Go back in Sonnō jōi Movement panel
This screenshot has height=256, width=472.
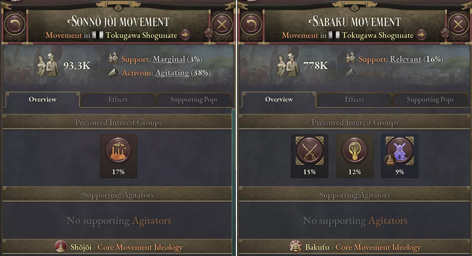point(15,25)
